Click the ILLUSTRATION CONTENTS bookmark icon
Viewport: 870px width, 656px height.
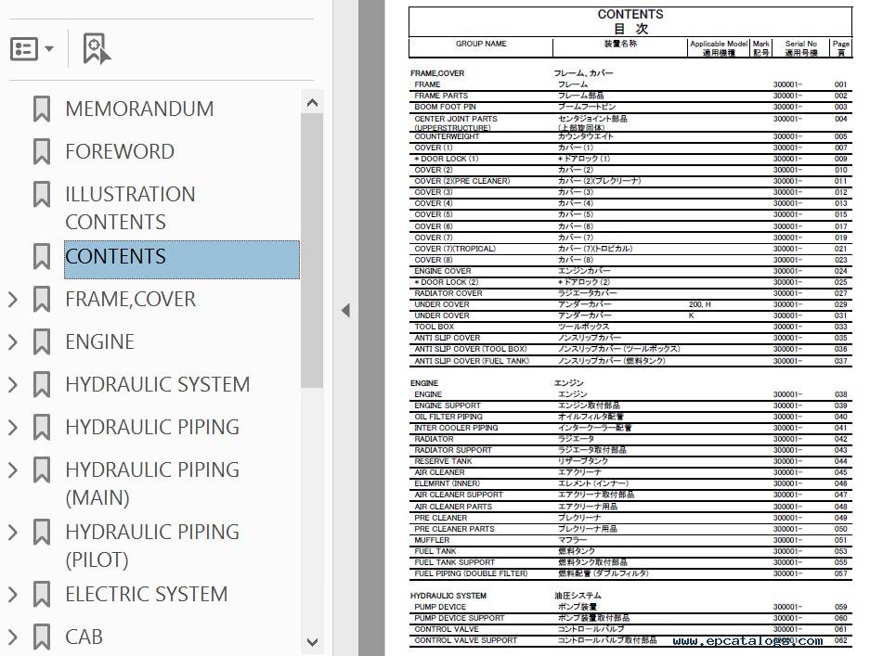[42, 194]
